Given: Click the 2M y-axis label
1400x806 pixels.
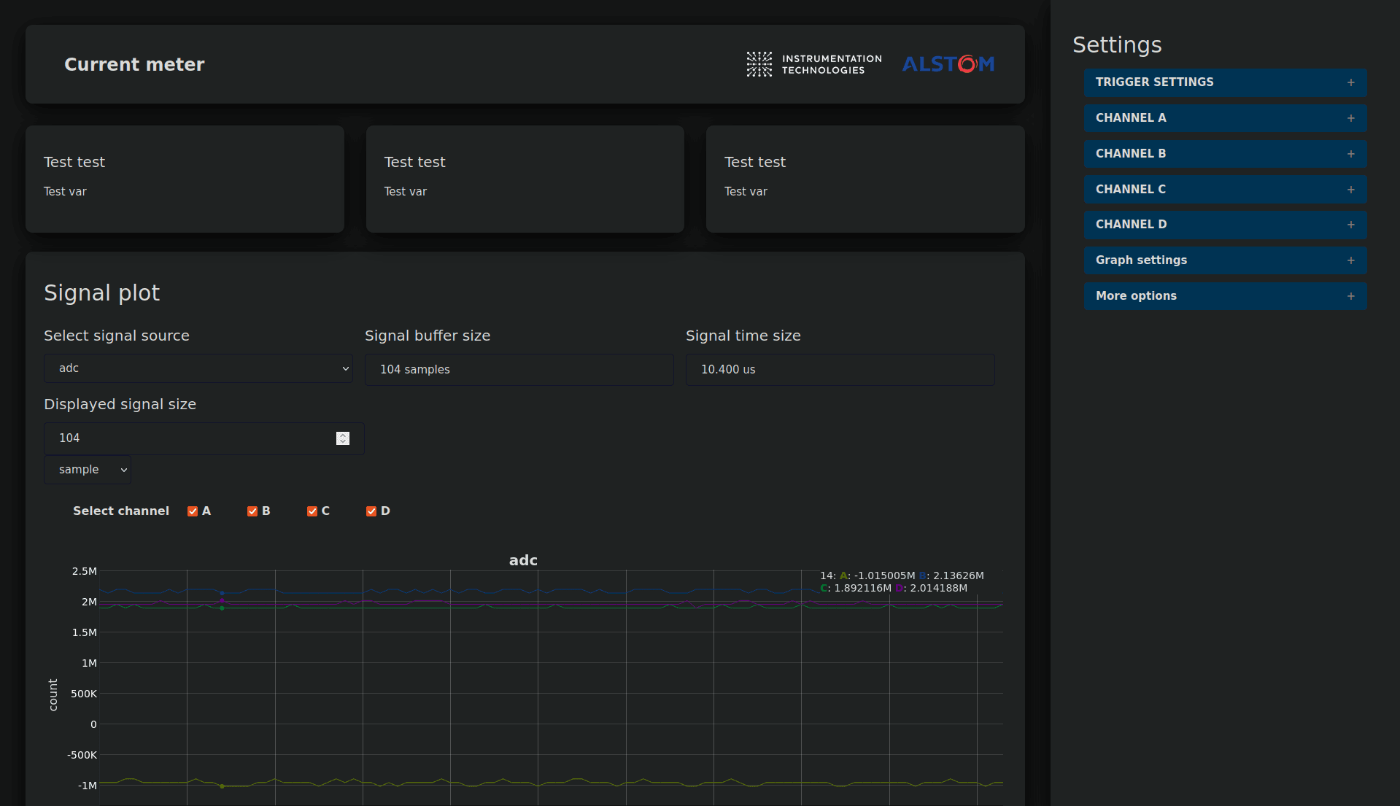Looking at the screenshot, I should (x=90, y=602).
